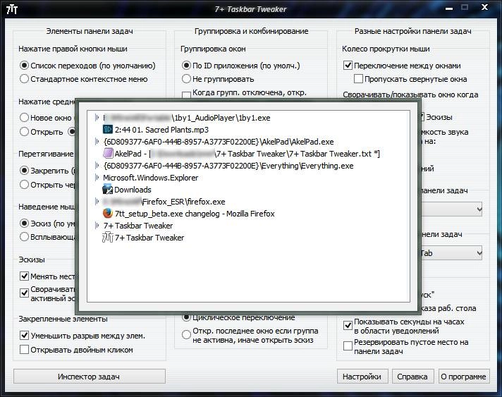Select the Everything\Everything.exe group row

click(228, 166)
